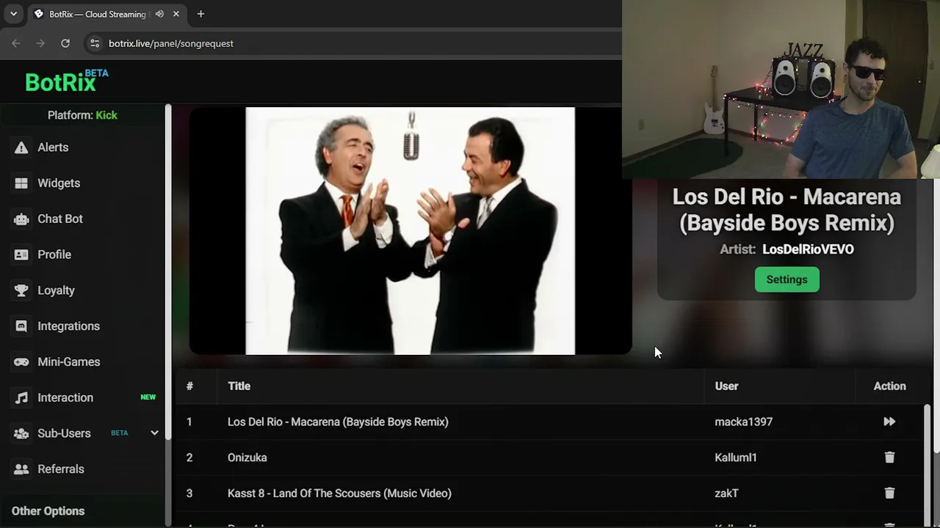Image resolution: width=940 pixels, height=528 pixels.
Task: Click the Title column header
Action: pyautogui.click(x=239, y=386)
